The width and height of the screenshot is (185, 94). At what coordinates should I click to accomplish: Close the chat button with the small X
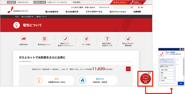[x=149, y=73]
